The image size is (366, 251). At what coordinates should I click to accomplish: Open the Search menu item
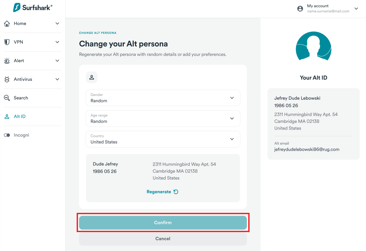pos(33,98)
